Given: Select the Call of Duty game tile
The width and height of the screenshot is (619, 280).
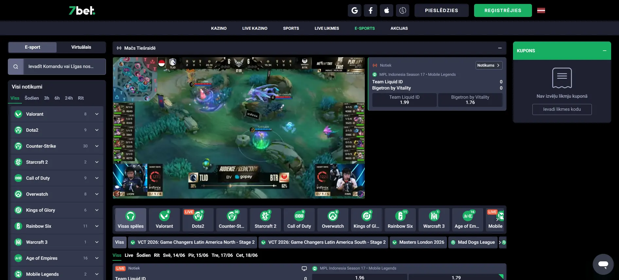Looking at the screenshot, I should click(x=299, y=220).
